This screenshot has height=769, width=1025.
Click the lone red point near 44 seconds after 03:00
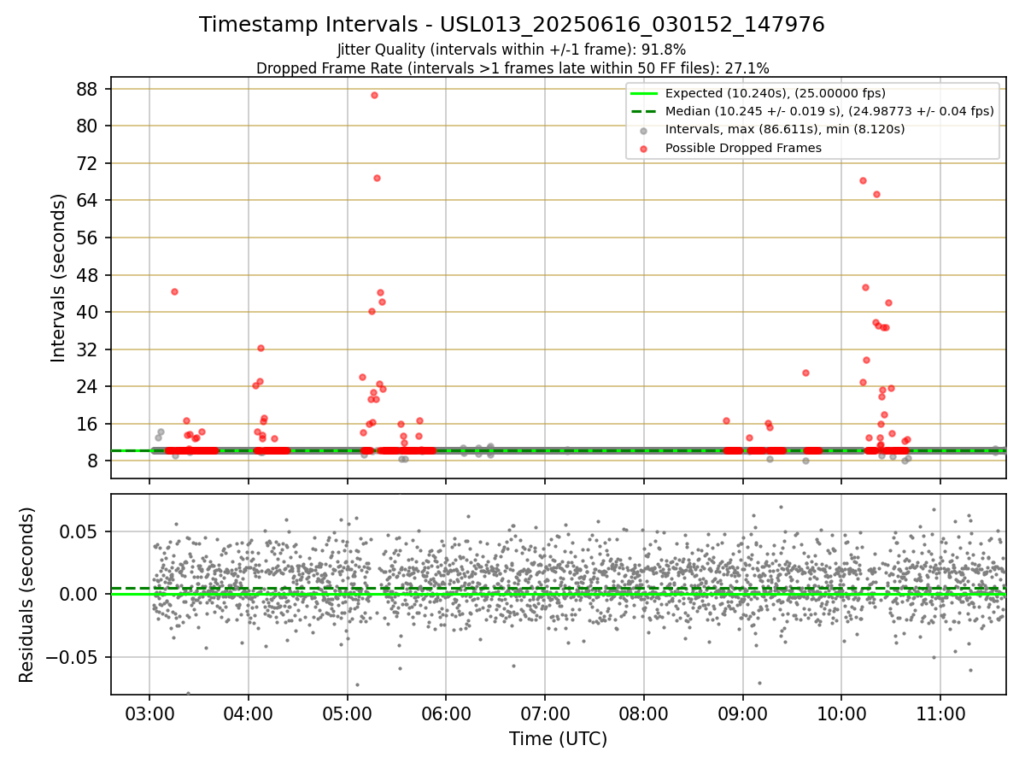click(x=174, y=291)
